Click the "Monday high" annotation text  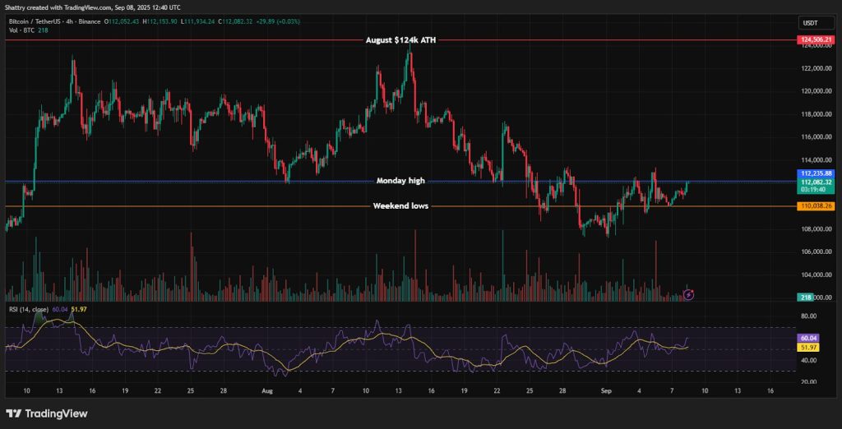point(400,181)
